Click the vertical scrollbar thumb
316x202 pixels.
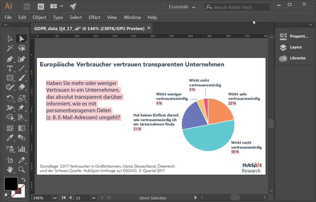[x=271, y=123]
